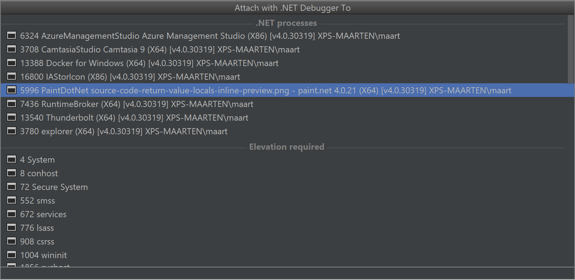Click the vertical scrollbar thumb of process list
The image size is (575, 280).
coord(571,49)
